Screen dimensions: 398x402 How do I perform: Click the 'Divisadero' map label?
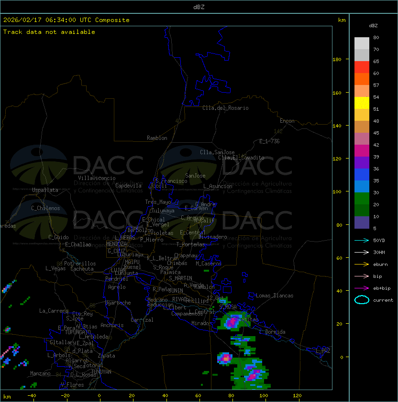pos(212,237)
